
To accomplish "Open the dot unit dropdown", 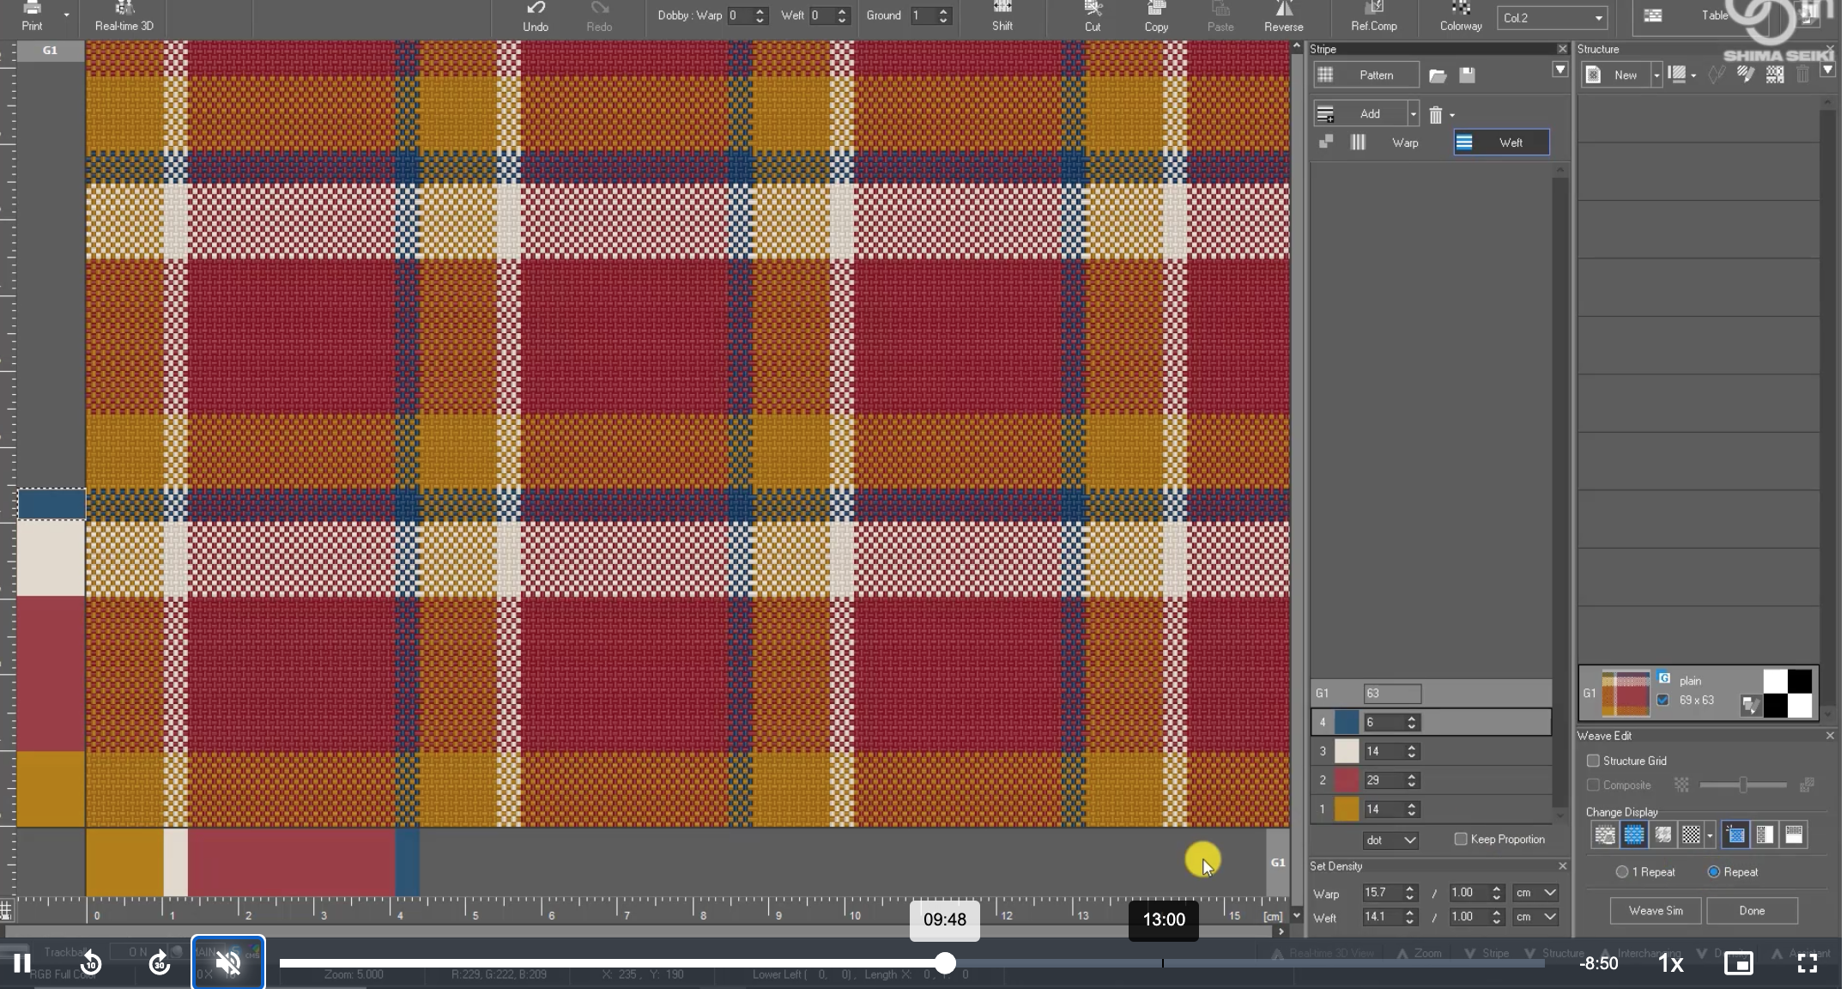I will coord(1390,840).
